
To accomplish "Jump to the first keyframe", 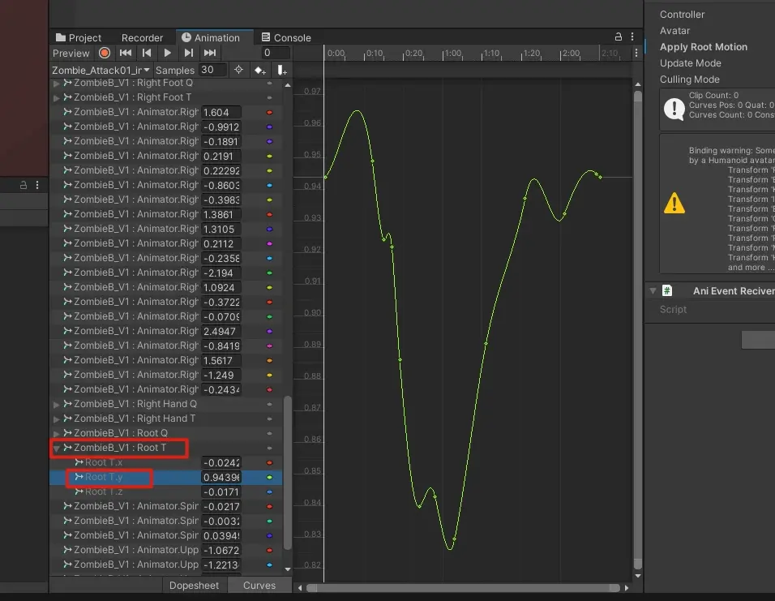I will 126,53.
